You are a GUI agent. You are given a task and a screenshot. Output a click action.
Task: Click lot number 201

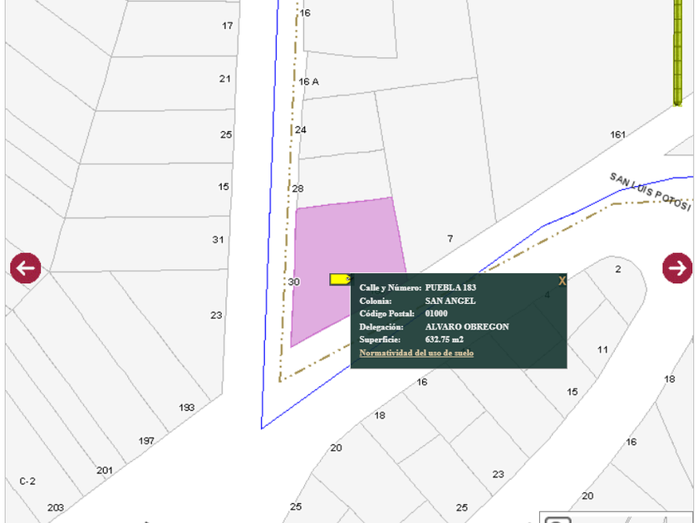tap(105, 471)
